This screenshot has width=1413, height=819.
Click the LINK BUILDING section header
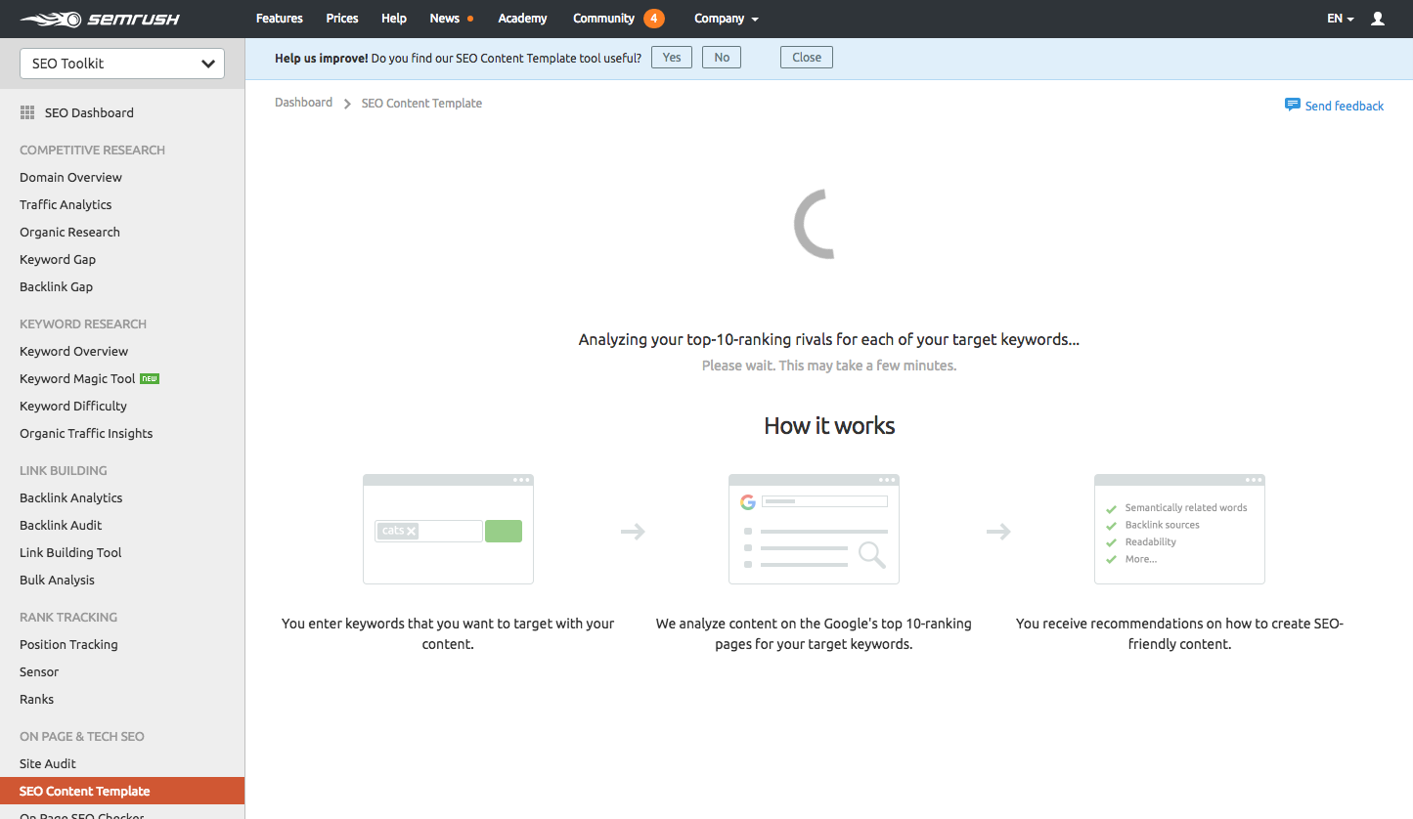pos(64,470)
